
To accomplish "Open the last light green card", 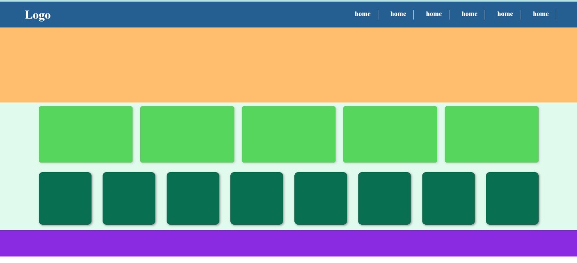I will click(491, 134).
